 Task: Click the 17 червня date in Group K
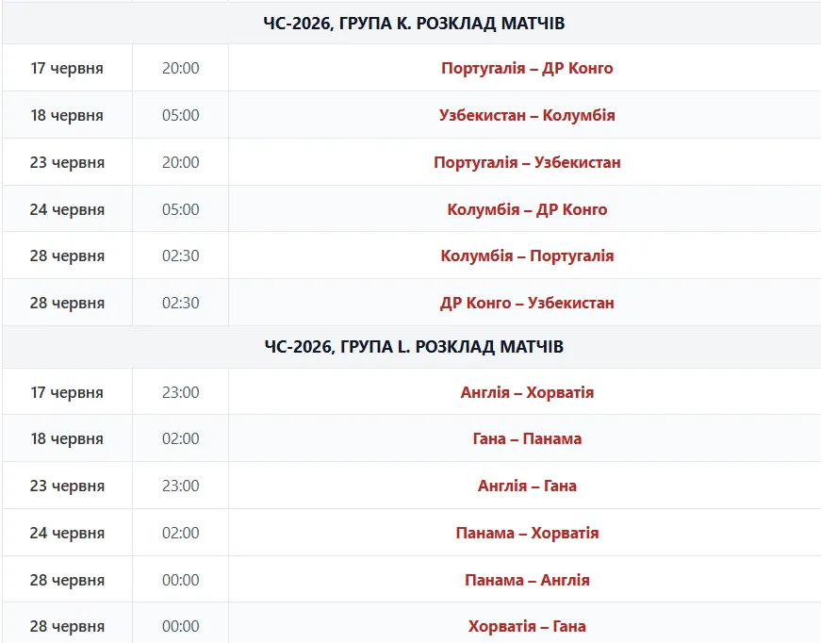pyautogui.click(x=67, y=68)
